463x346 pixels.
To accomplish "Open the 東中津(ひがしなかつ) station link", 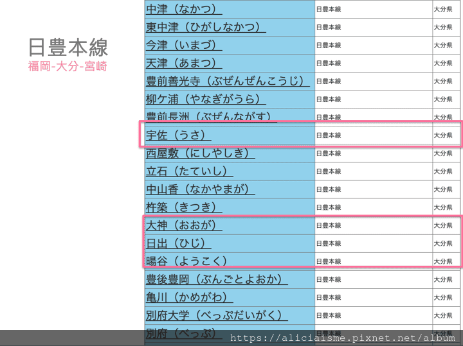I will click(206, 27).
